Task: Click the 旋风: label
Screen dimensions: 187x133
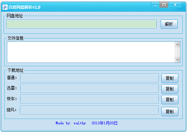Action: [11, 110]
